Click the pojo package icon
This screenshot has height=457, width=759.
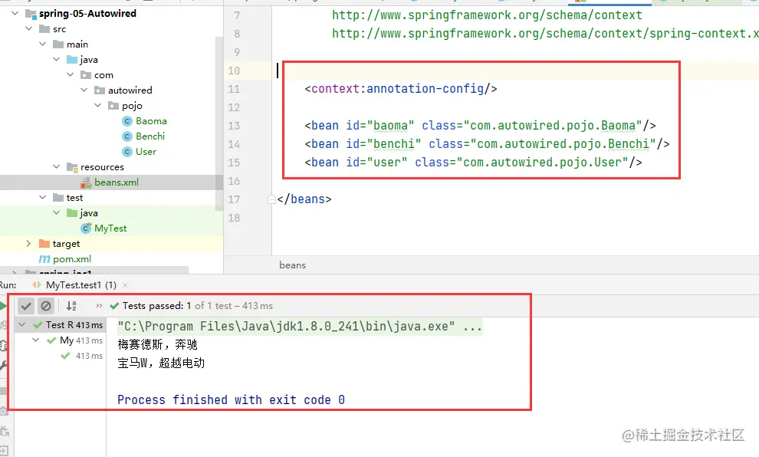(x=113, y=106)
